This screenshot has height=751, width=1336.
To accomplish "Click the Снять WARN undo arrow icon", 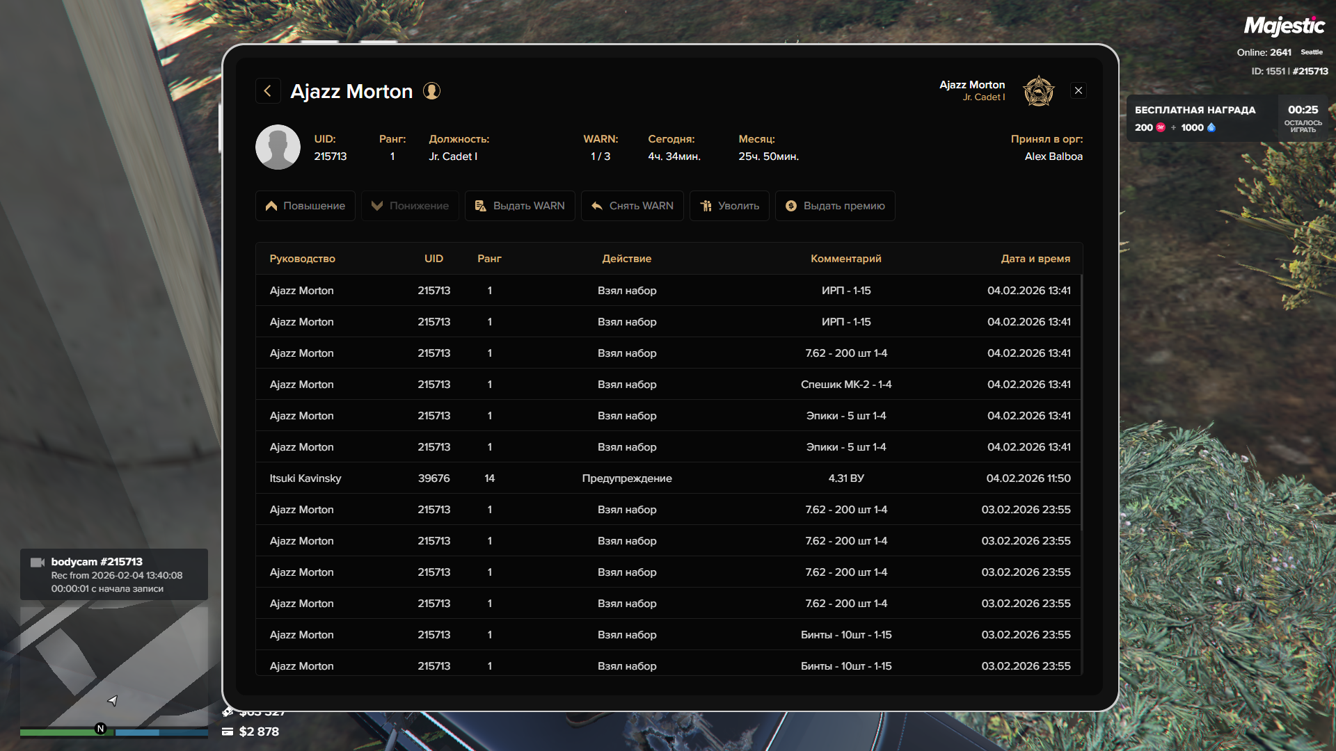I will tap(596, 206).
